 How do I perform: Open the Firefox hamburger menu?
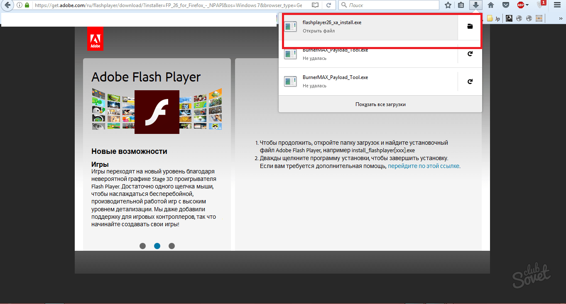[x=557, y=5]
